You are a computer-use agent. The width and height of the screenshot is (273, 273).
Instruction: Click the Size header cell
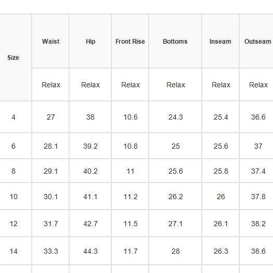(13, 58)
